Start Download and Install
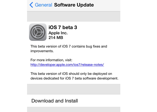The width and height of the screenshot is (157, 112). point(74,101)
